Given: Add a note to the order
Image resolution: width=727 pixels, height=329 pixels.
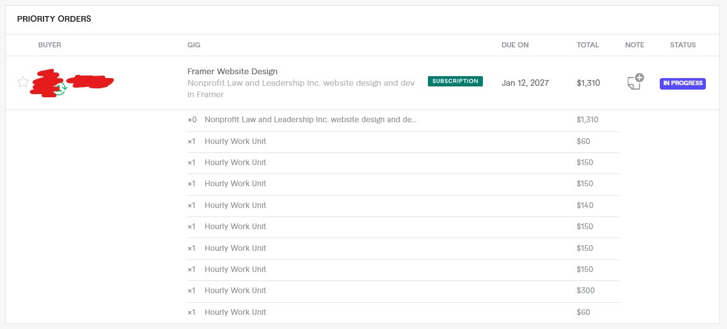Looking at the screenshot, I should click(x=635, y=82).
